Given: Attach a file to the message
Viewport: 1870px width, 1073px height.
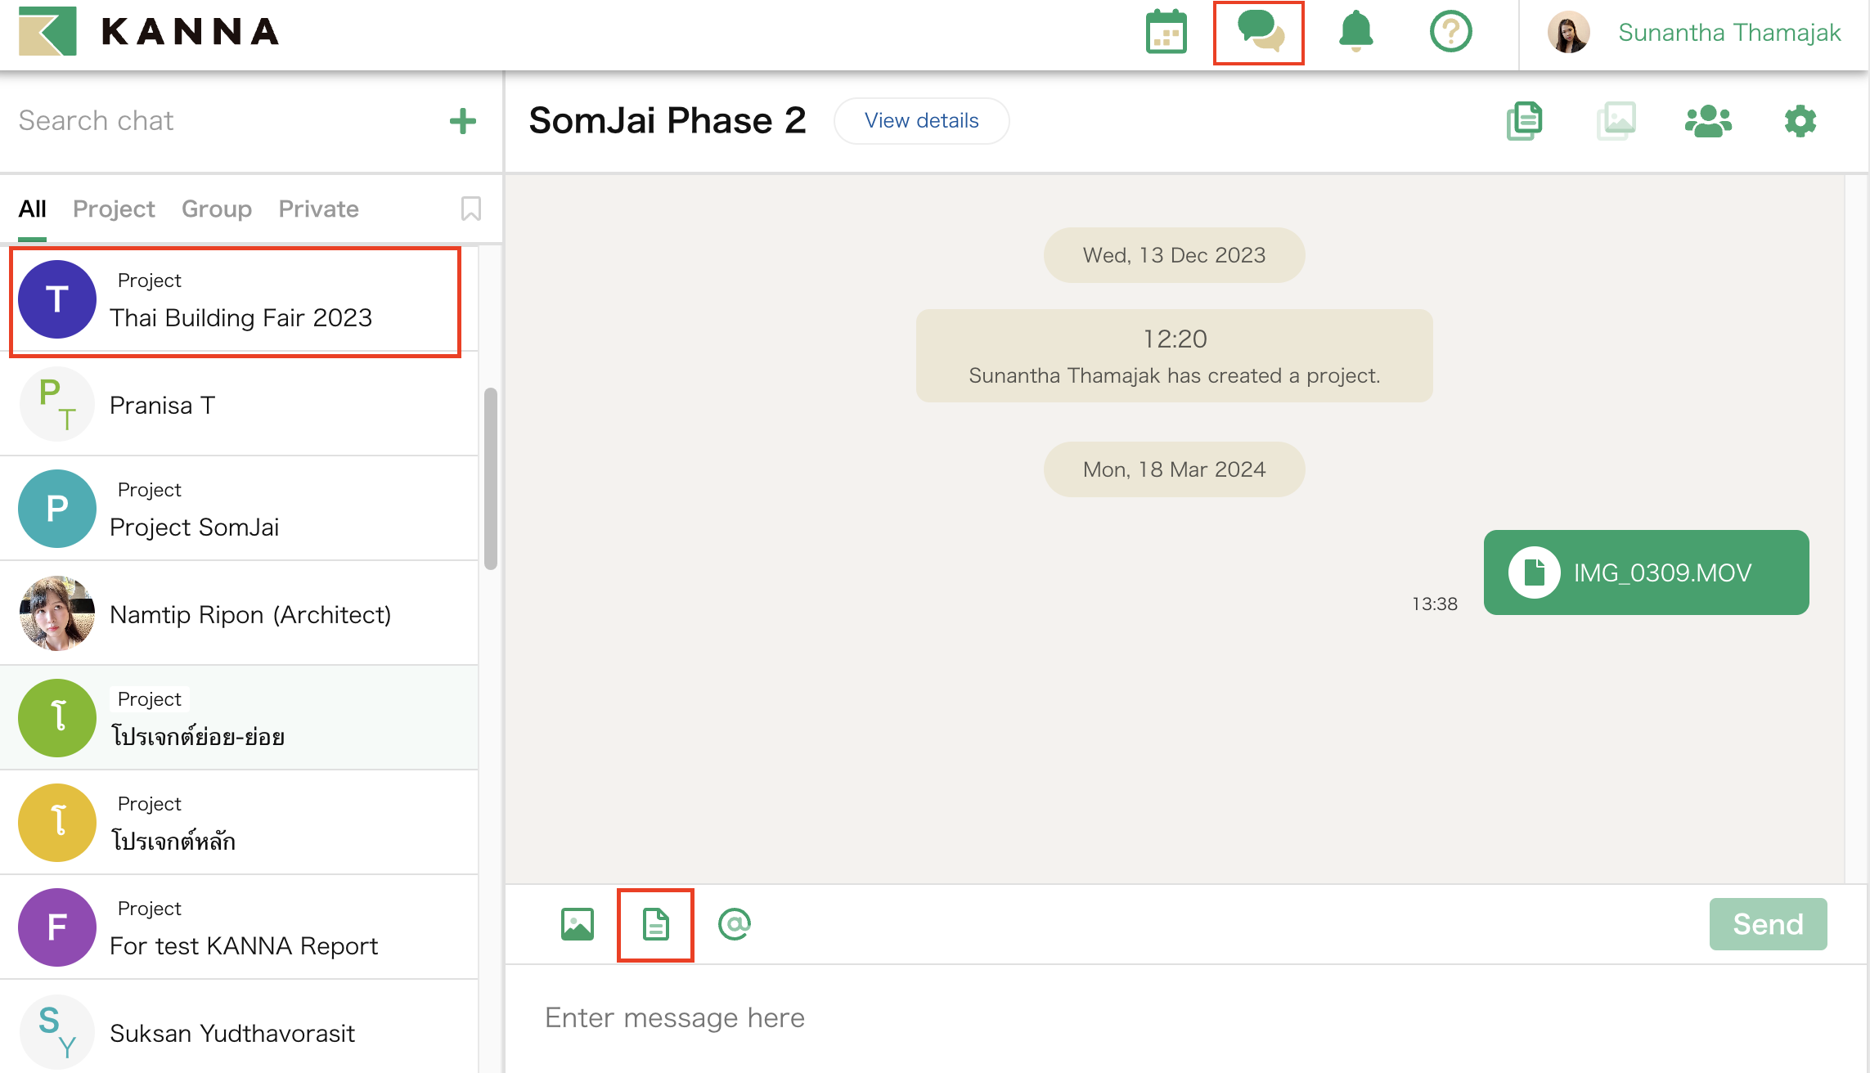Looking at the screenshot, I should pyautogui.click(x=655, y=924).
